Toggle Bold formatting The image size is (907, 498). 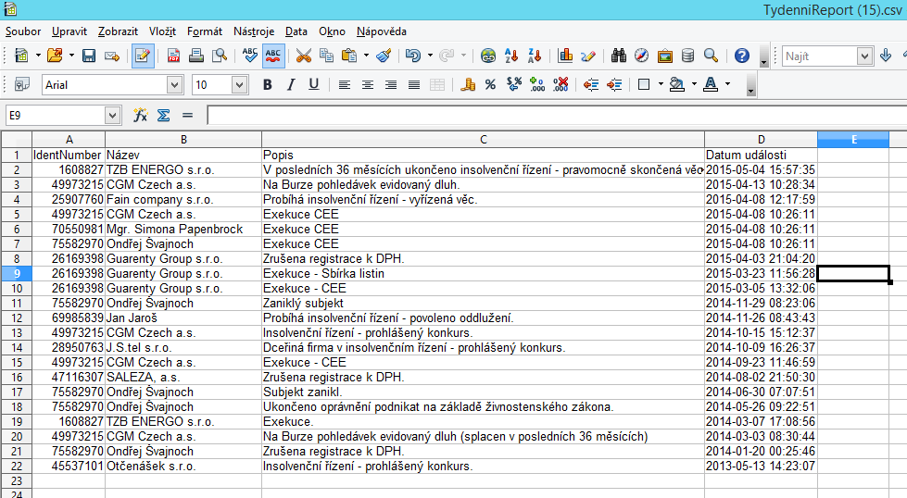pos(267,85)
